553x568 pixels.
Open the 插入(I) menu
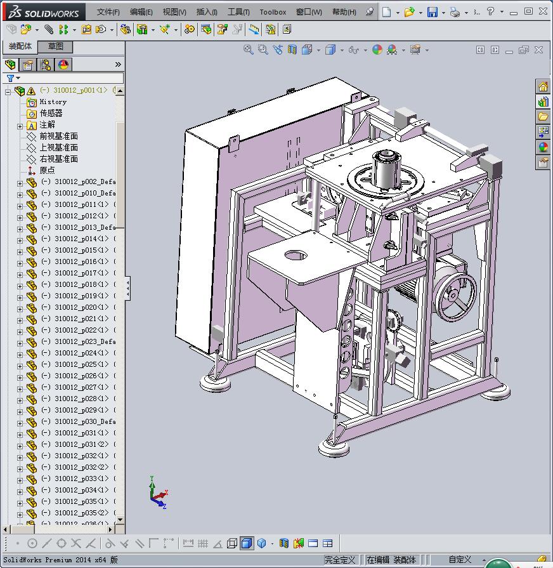click(x=207, y=12)
